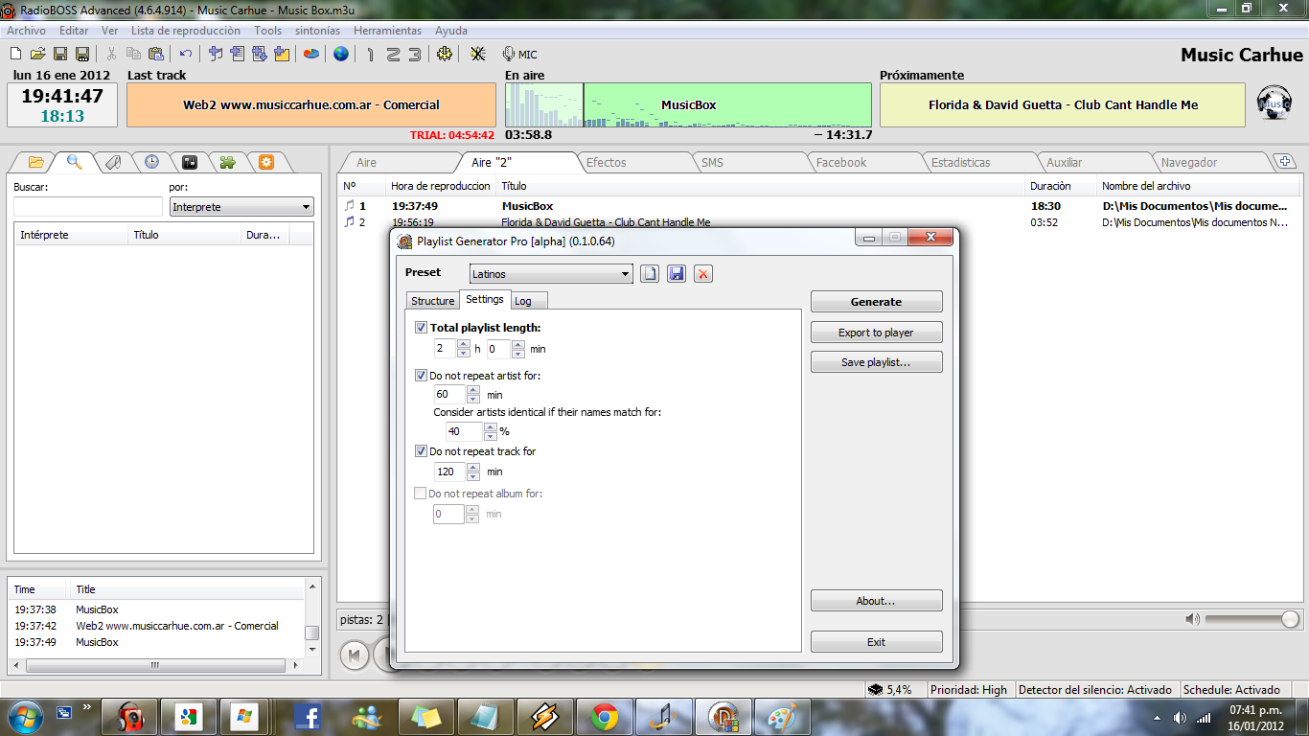
Task: Open playlist via the folder toolbar icon
Action: coord(37,54)
